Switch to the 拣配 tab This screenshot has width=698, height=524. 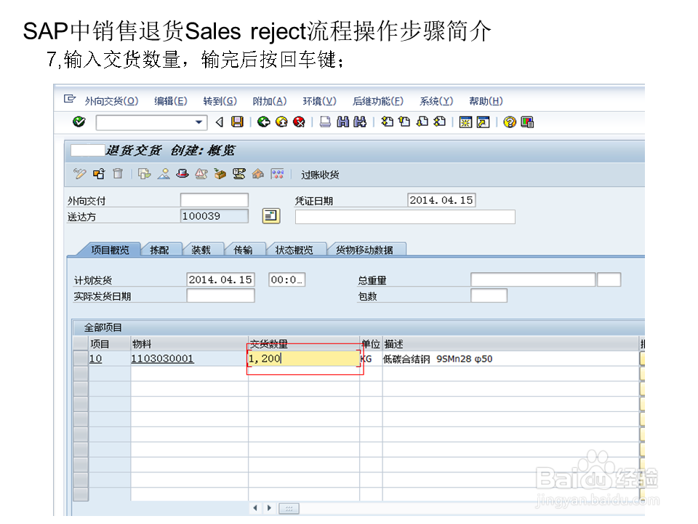click(159, 250)
